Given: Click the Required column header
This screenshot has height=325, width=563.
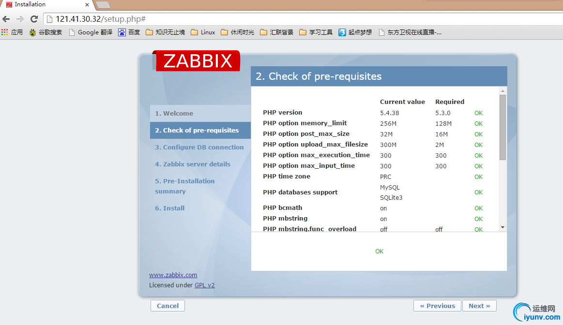Looking at the screenshot, I should coord(450,102).
